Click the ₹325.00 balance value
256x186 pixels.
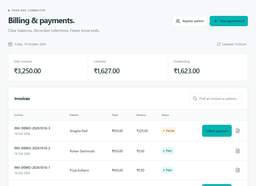coord(142,131)
